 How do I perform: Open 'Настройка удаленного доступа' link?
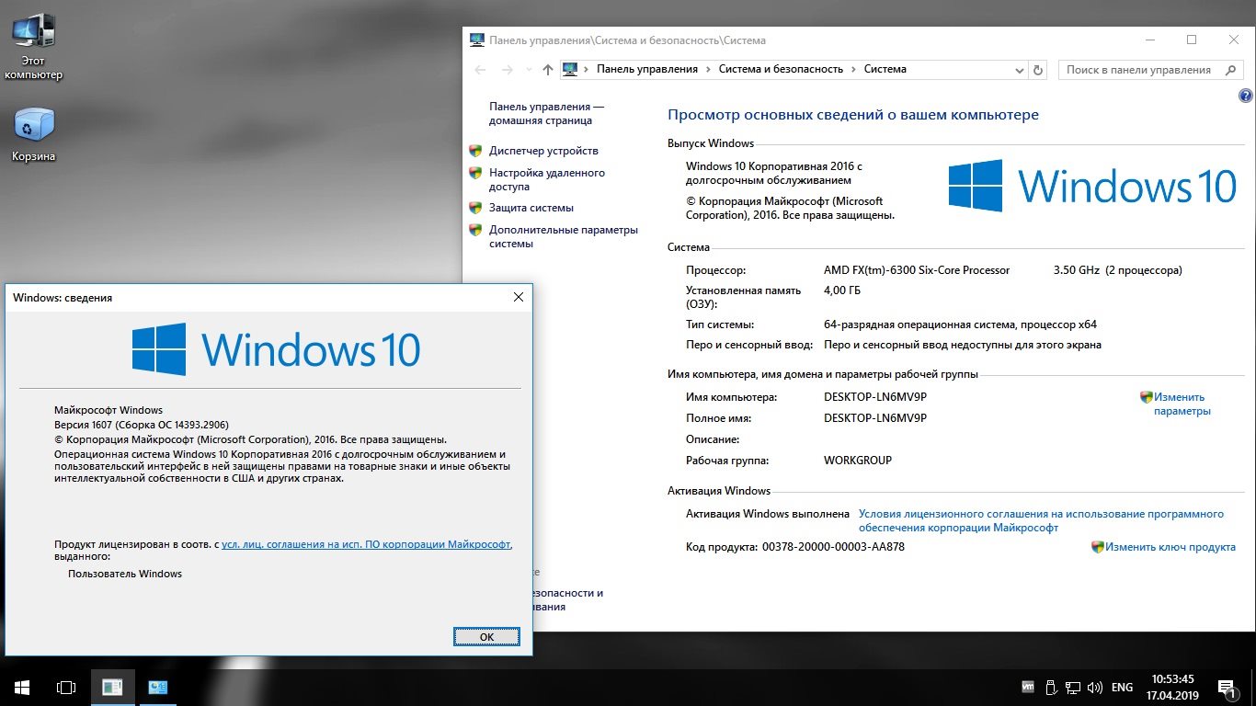[547, 179]
